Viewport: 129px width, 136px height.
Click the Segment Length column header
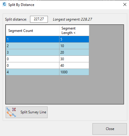tap(74, 31)
